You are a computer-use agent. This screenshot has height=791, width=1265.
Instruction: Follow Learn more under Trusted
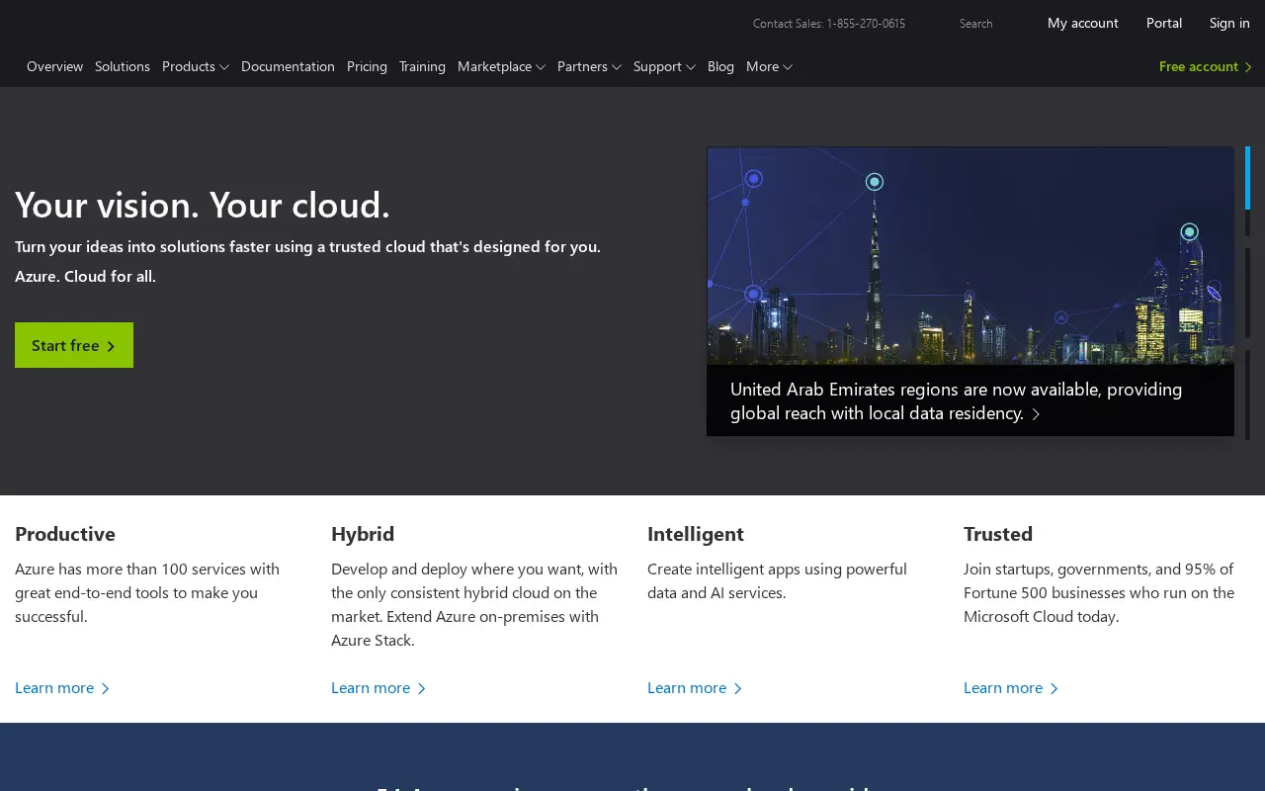pos(1011,688)
